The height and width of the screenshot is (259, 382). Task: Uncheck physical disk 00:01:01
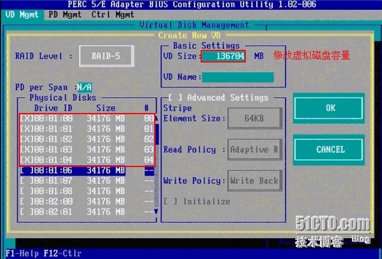27,129
